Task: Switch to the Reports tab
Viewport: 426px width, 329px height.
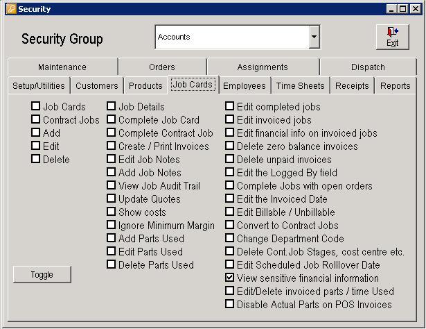Action: (x=395, y=86)
